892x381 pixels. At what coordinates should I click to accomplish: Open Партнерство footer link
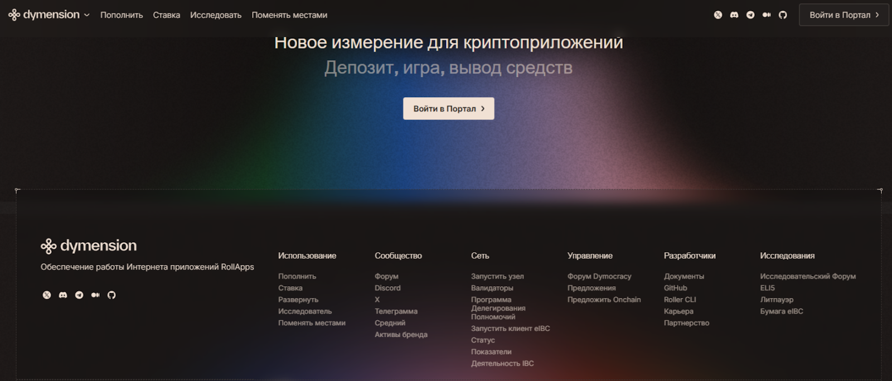point(686,323)
